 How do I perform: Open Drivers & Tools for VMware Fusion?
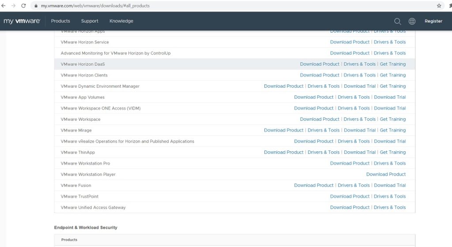tap(354, 185)
